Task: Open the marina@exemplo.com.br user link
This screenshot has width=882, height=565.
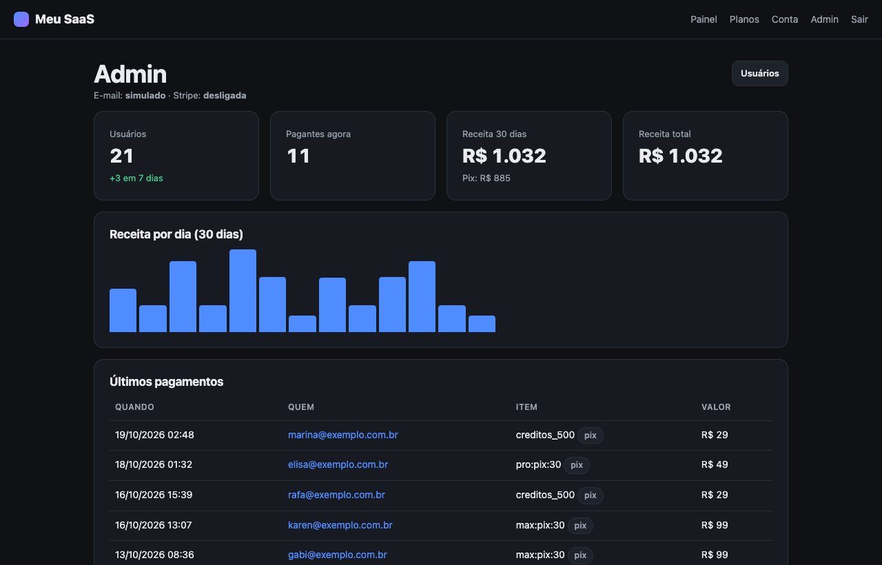Action: point(343,435)
